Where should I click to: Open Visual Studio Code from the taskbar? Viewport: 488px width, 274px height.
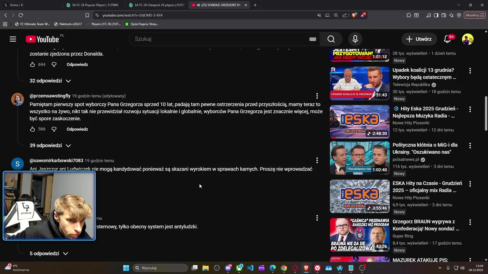coord(250,268)
